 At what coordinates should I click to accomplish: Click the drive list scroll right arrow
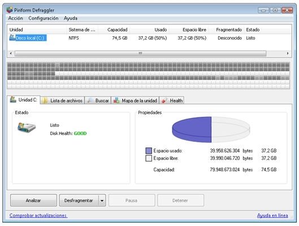[288, 53]
